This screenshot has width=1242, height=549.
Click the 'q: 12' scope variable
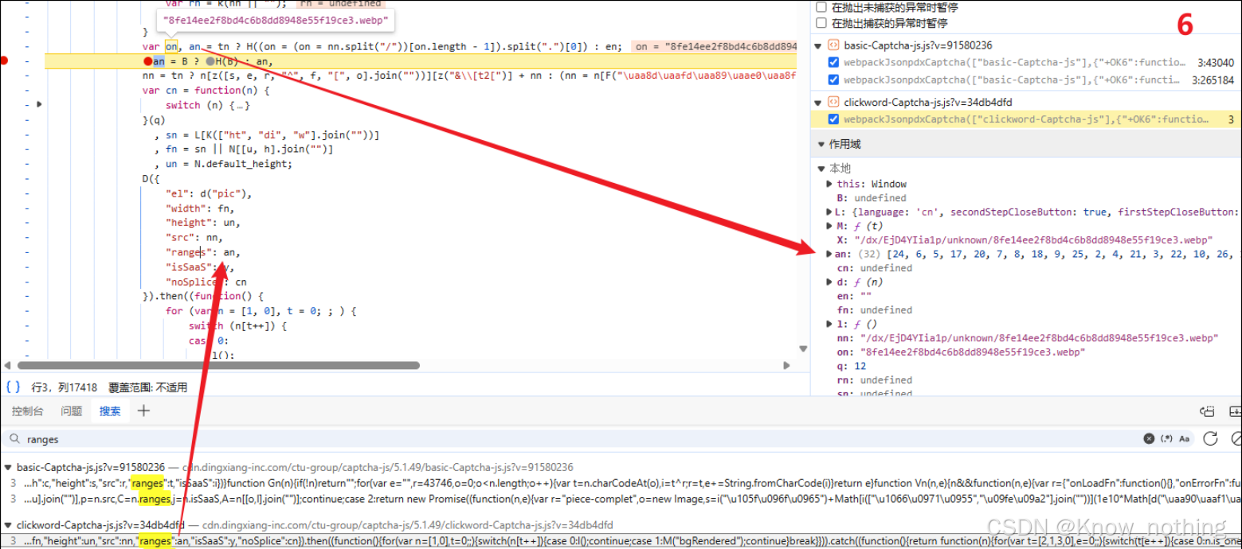(x=851, y=366)
